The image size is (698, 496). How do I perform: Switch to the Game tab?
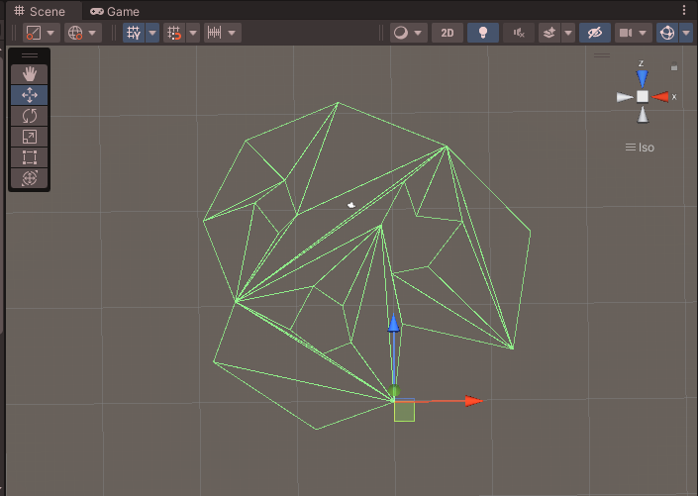pos(115,11)
